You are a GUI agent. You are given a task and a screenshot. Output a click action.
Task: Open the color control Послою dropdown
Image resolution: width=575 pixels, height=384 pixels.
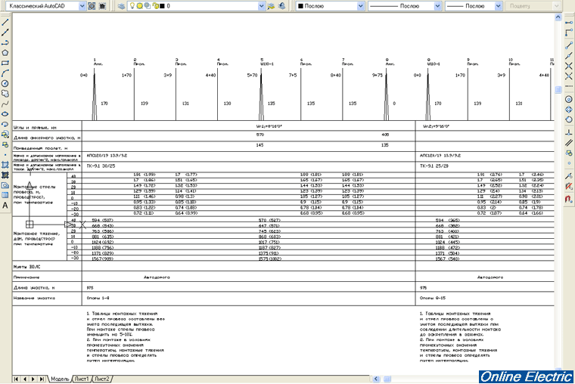coord(360,6)
